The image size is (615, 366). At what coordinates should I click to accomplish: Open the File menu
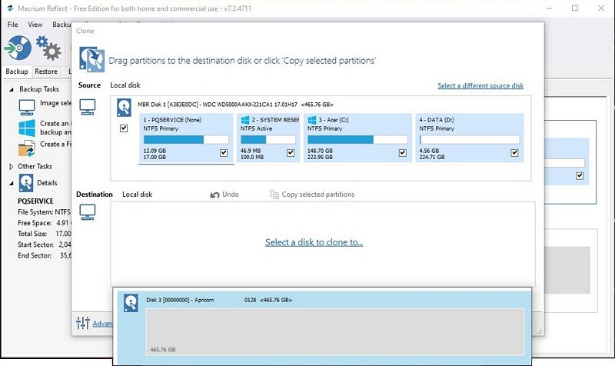(12, 25)
